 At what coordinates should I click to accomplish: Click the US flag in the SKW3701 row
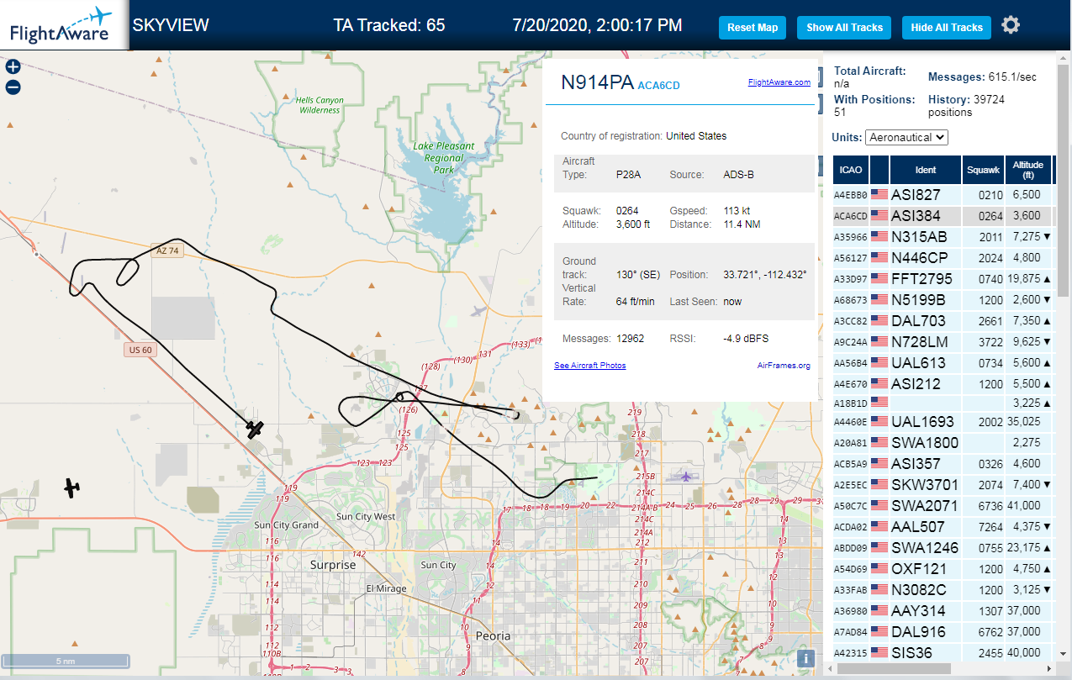coord(879,484)
